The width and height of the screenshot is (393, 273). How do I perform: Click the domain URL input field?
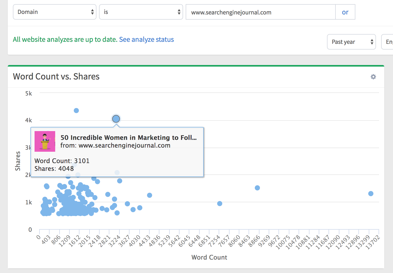260,12
